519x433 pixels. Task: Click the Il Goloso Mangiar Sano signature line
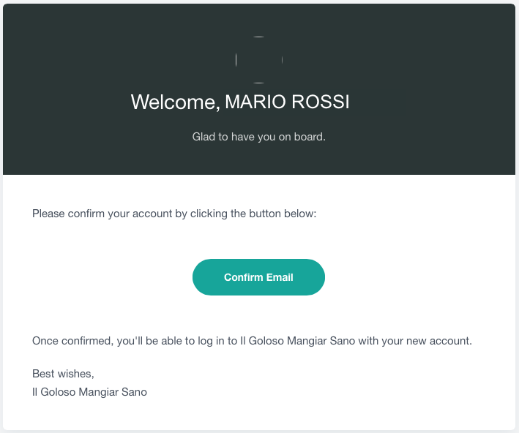pyautogui.click(x=89, y=392)
